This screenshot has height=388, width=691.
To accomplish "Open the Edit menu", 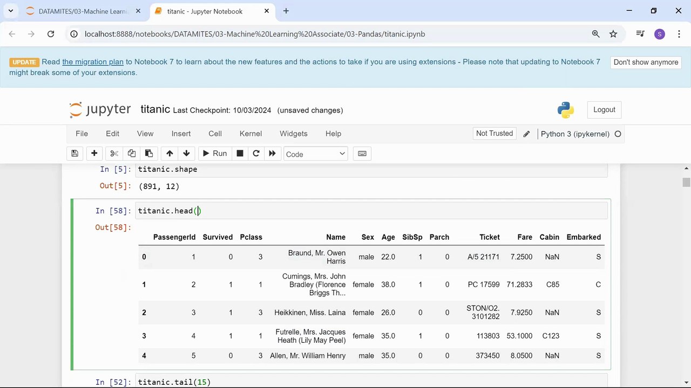I will point(112,134).
